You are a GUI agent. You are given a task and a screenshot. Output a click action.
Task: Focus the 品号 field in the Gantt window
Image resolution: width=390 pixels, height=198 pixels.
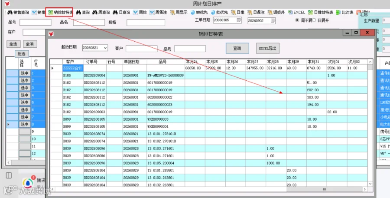(x=190, y=49)
